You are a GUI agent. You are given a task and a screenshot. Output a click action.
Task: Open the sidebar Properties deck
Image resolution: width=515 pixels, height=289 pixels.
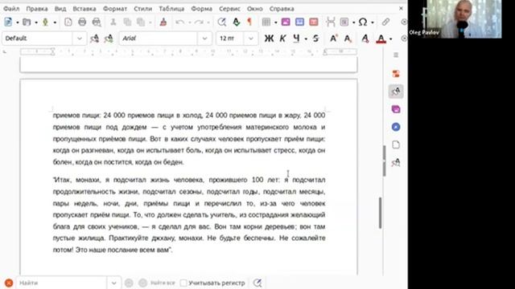(396, 74)
